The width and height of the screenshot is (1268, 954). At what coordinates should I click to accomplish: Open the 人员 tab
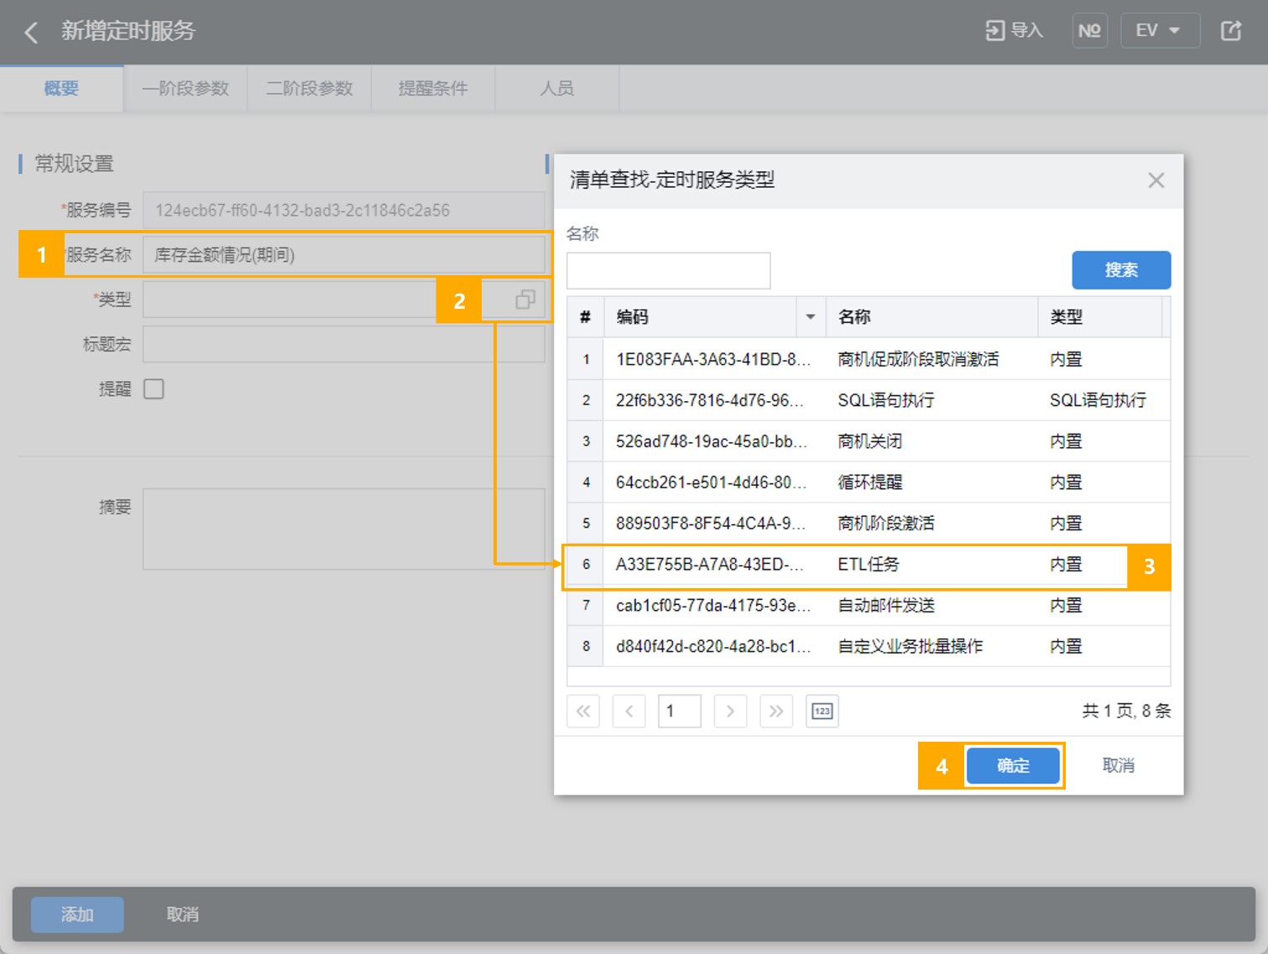557,88
